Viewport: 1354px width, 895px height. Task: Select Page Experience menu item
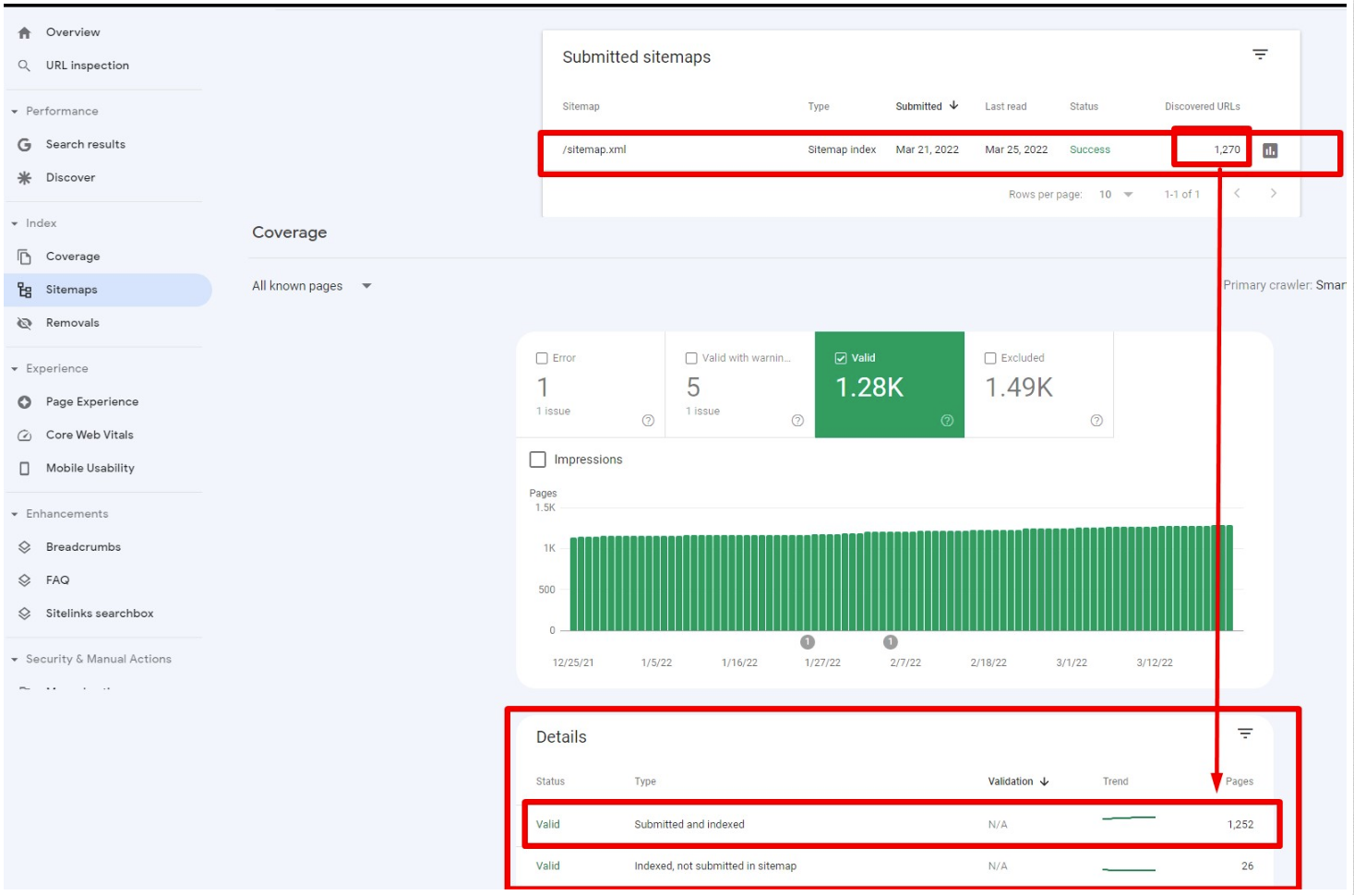pos(91,401)
